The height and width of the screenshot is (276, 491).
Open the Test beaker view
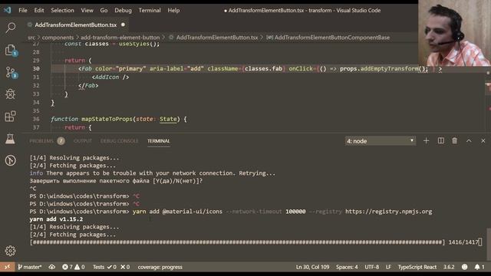coord(10,138)
